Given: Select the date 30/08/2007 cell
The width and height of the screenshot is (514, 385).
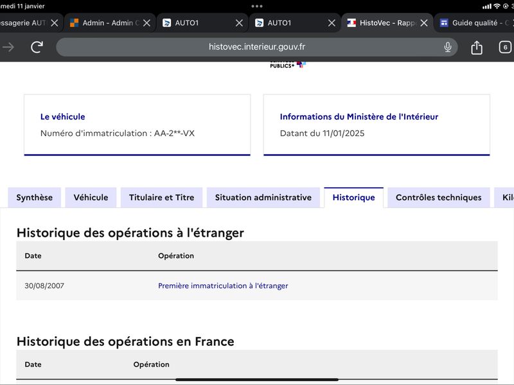Looking at the screenshot, I should 44,286.
